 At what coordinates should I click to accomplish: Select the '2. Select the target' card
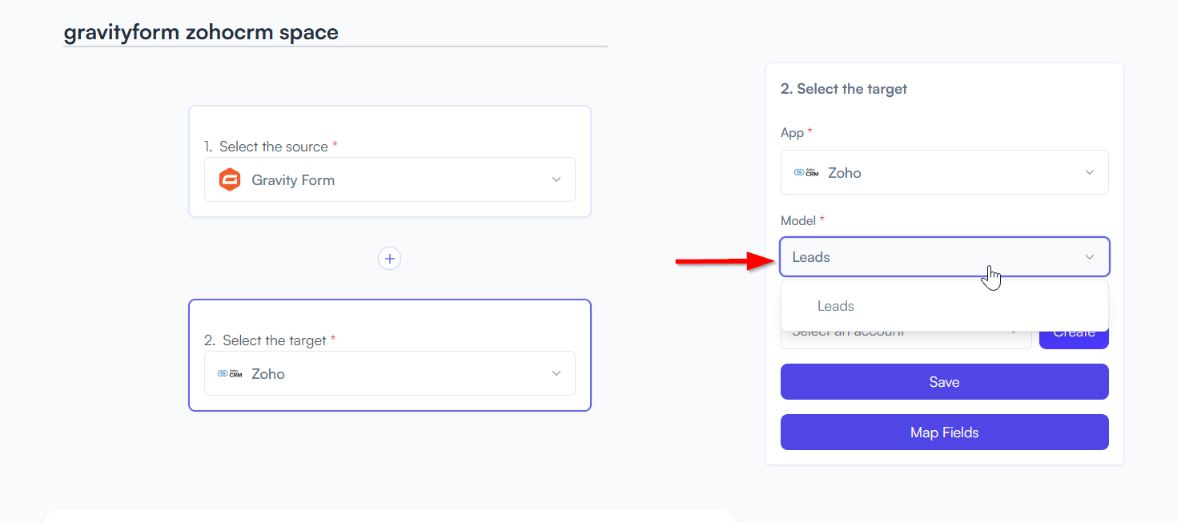point(390,356)
